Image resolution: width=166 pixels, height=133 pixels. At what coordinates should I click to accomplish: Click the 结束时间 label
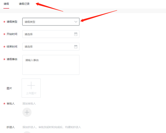click(12, 47)
